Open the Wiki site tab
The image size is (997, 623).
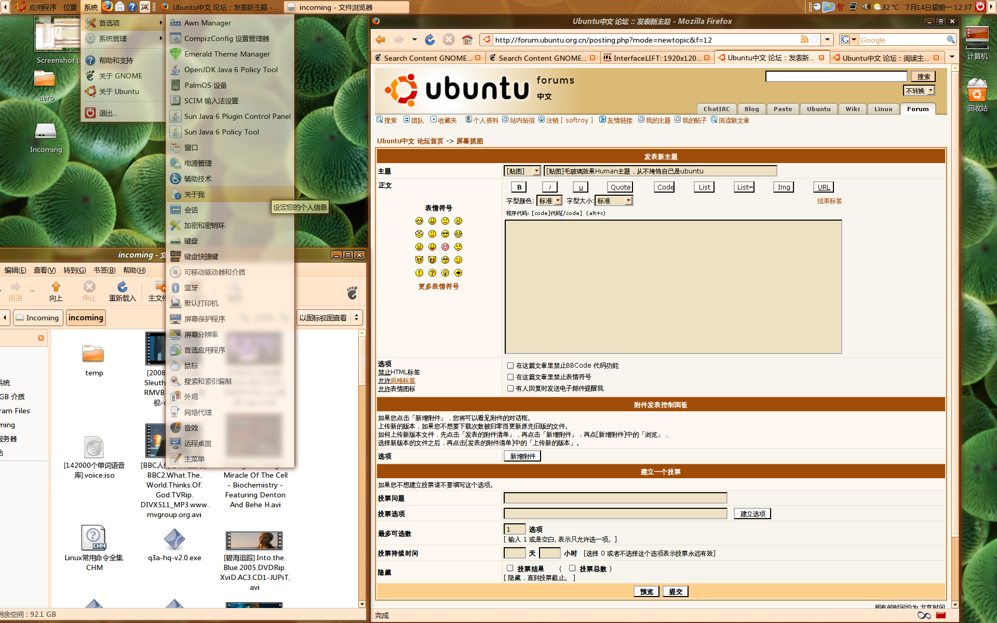[852, 109]
